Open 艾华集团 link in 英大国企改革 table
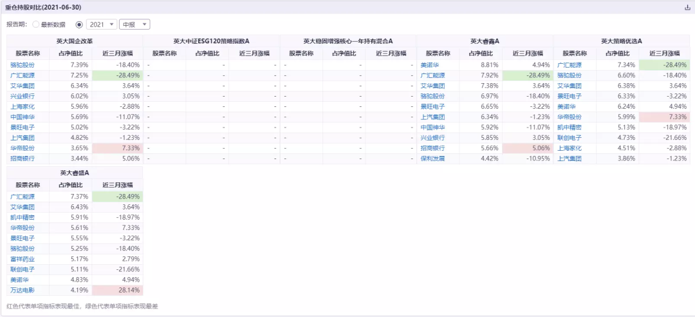695x317 pixels. [22, 86]
